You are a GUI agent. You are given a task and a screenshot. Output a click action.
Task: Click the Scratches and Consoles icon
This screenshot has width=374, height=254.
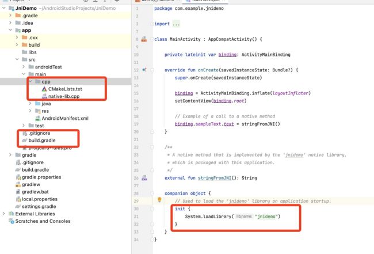click(x=12, y=221)
